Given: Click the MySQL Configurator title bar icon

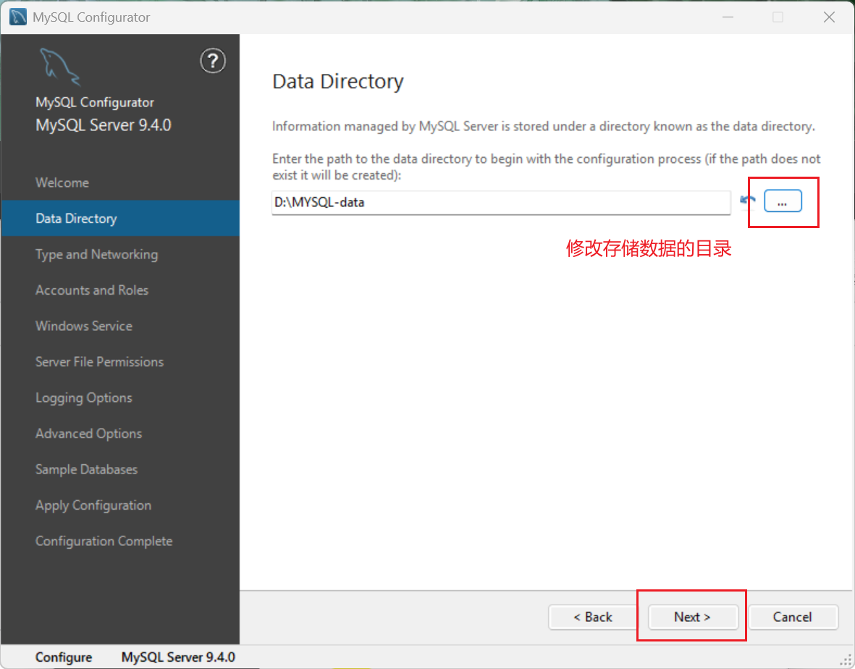Looking at the screenshot, I should click(x=18, y=17).
